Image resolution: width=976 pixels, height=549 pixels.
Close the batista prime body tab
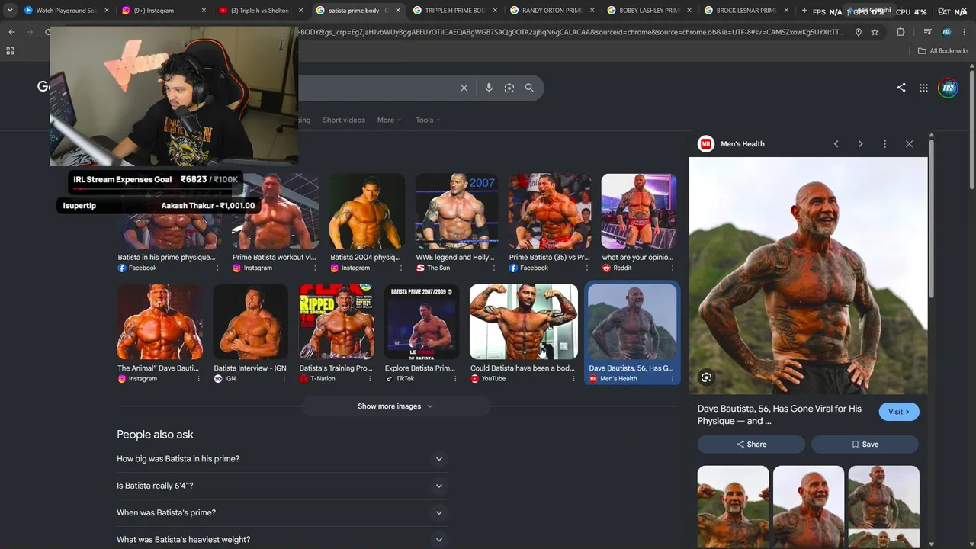[397, 11]
